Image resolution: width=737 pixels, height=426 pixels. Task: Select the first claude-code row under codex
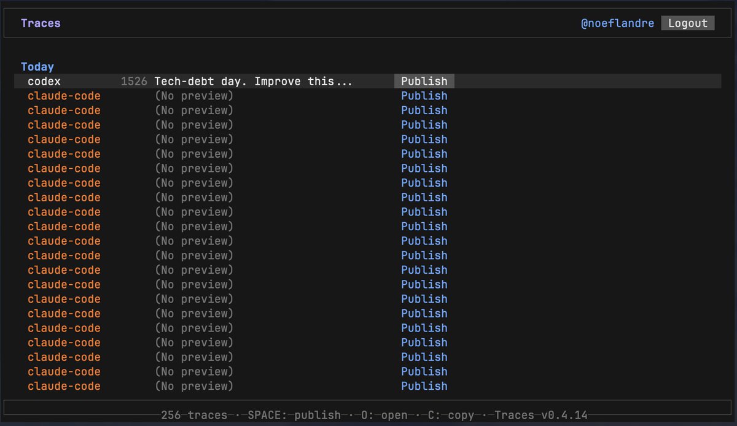pos(367,96)
